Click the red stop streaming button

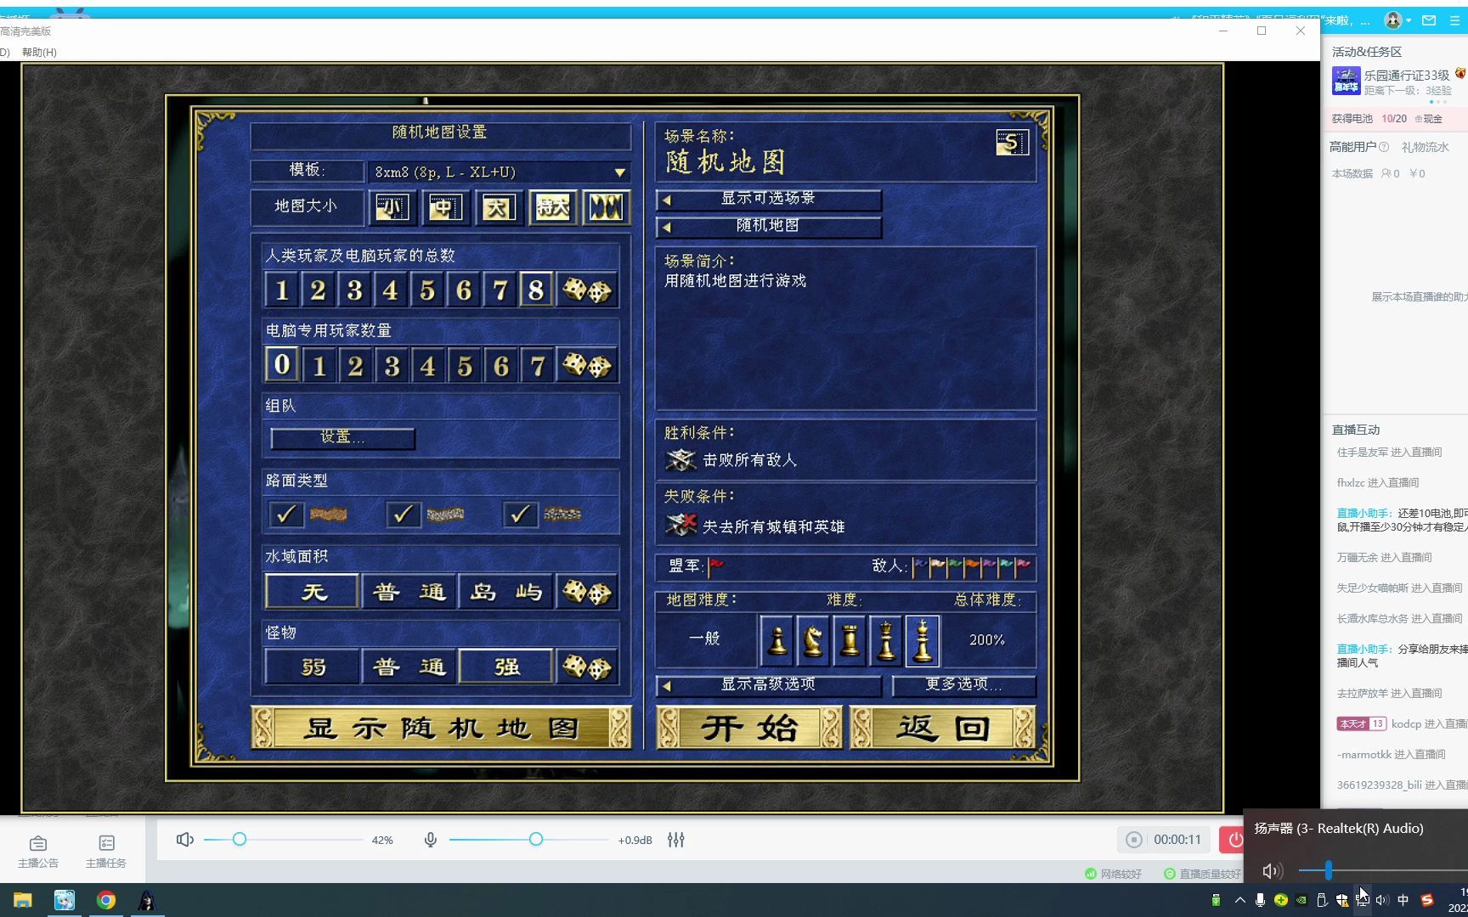(1232, 840)
